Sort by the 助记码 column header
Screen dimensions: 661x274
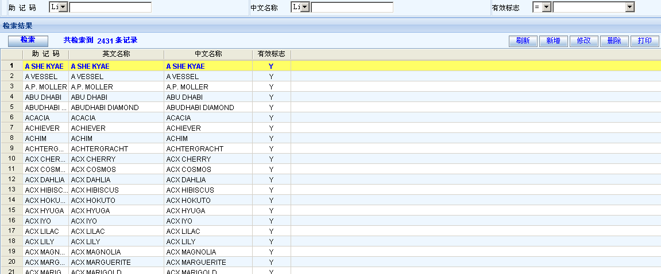tap(46, 54)
